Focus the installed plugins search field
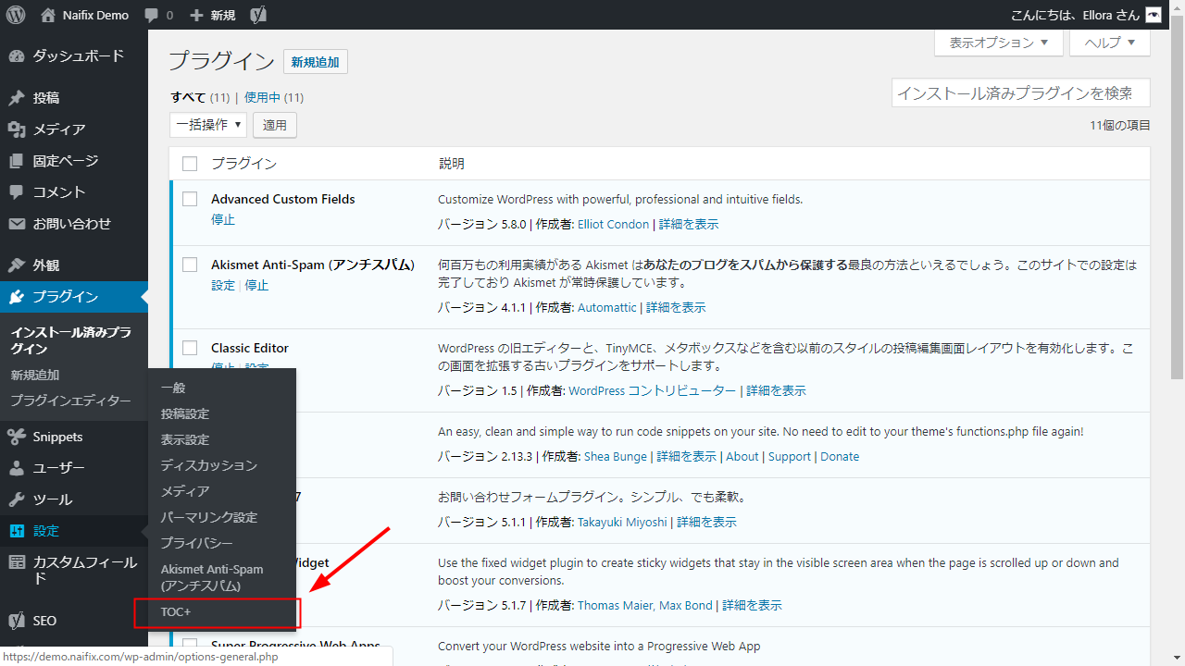The image size is (1185, 666). pyautogui.click(x=1021, y=93)
